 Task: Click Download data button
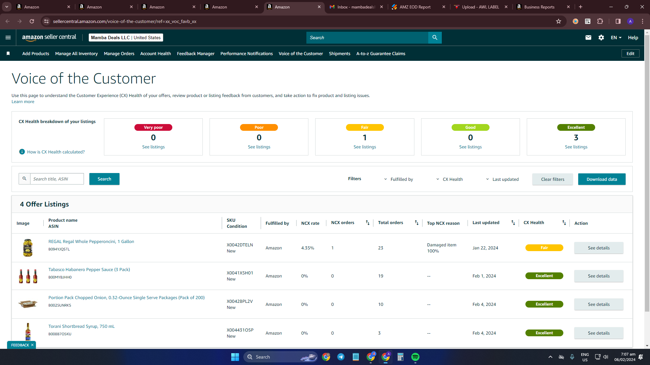pos(602,179)
